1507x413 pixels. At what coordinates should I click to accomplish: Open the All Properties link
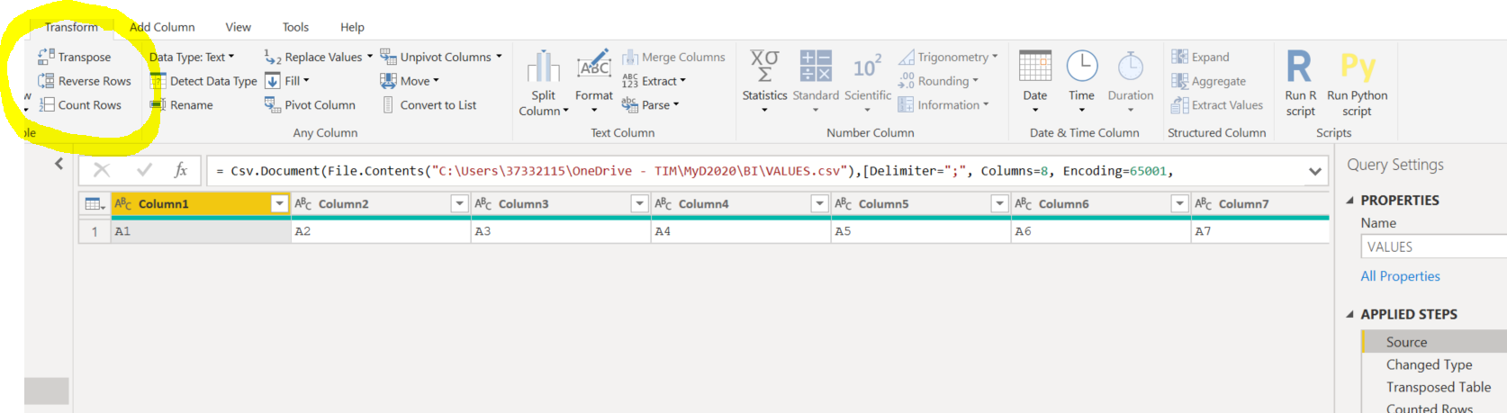point(1400,276)
